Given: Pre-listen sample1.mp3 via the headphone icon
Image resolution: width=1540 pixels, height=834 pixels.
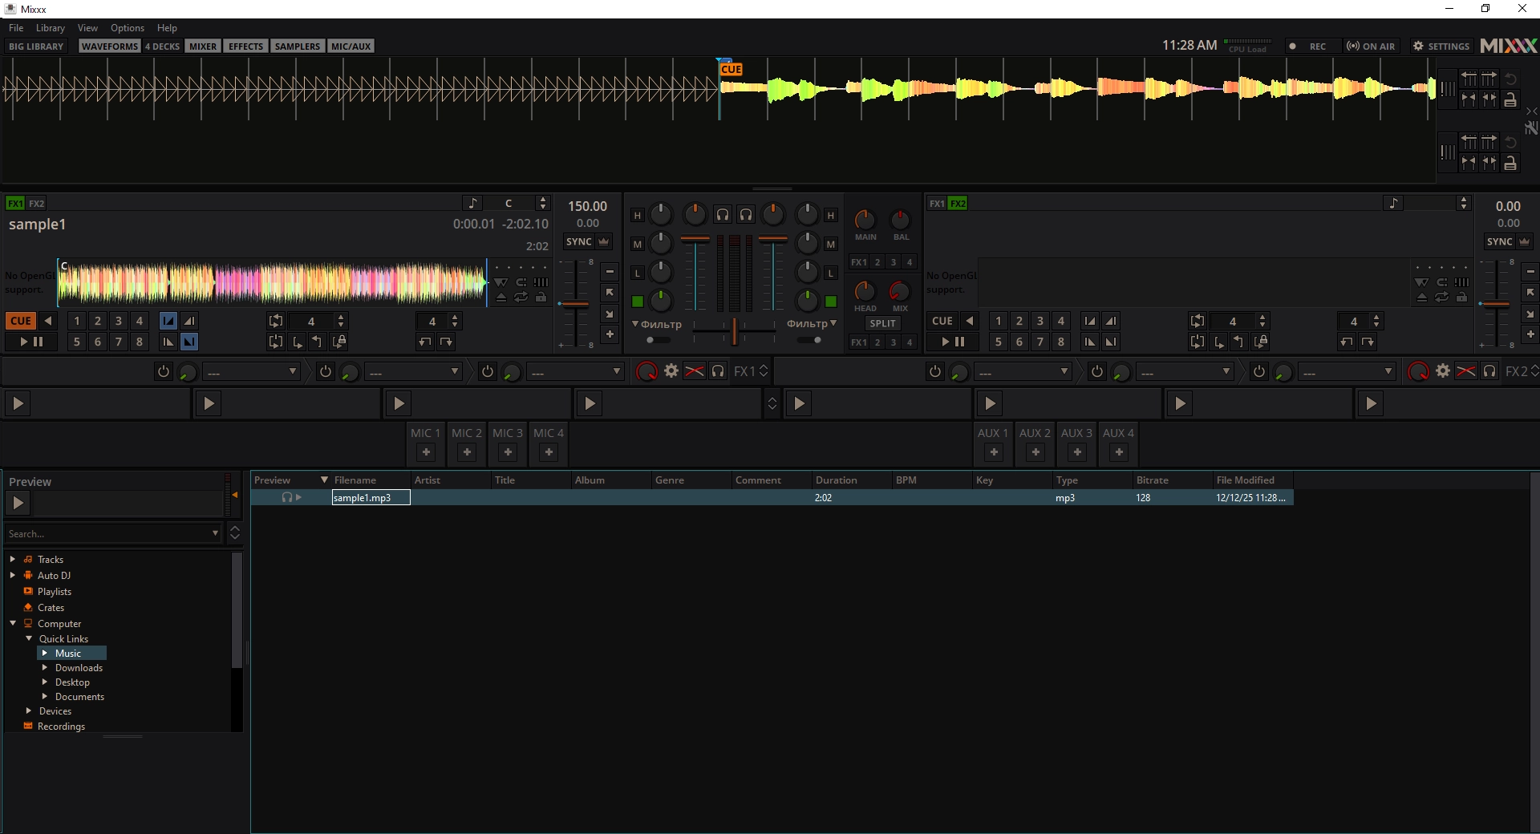Looking at the screenshot, I should point(289,497).
